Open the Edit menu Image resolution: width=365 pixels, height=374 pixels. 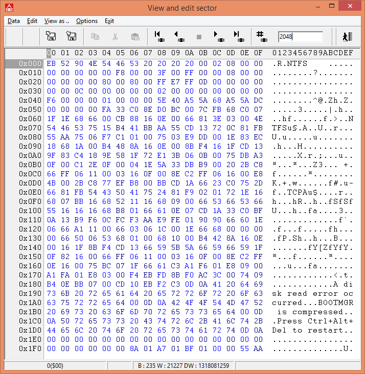click(x=32, y=21)
